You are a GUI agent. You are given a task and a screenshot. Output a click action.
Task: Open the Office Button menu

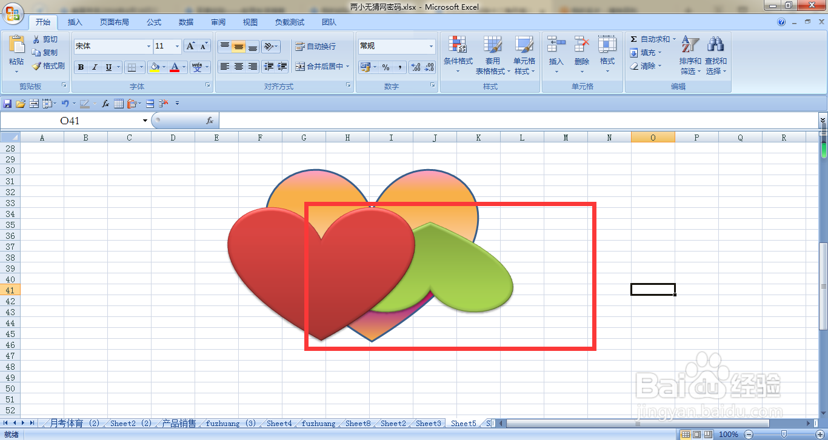(x=13, y=13)
